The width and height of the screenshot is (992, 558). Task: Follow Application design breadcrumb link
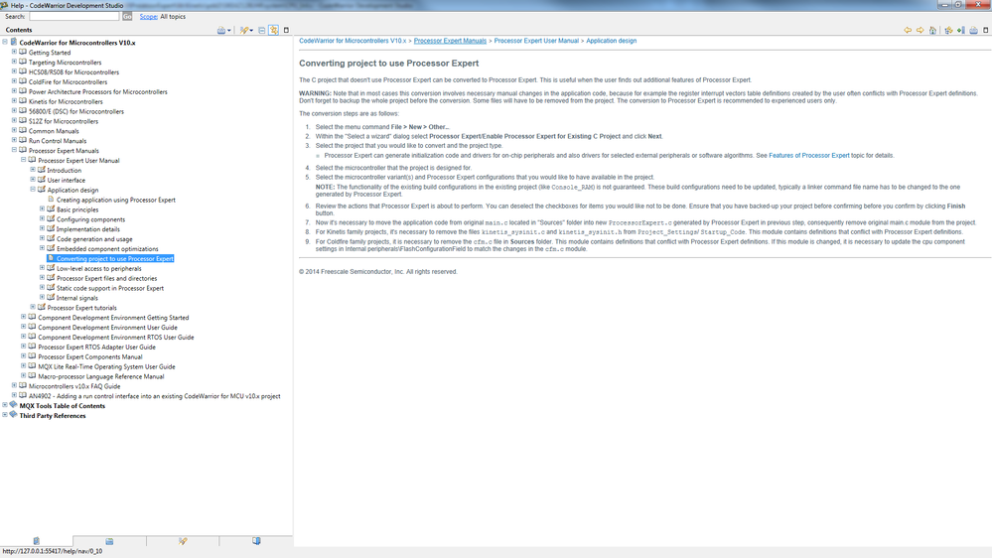click(x=611, y=41)
